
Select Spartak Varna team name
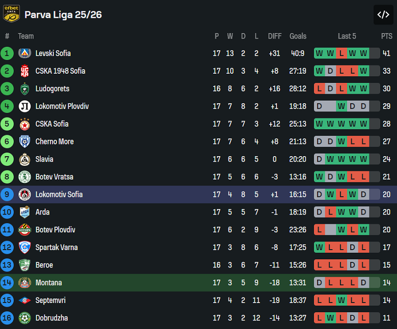[56, 247]
